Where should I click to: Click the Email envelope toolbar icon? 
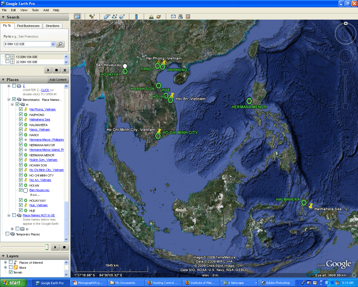[173, 17]
